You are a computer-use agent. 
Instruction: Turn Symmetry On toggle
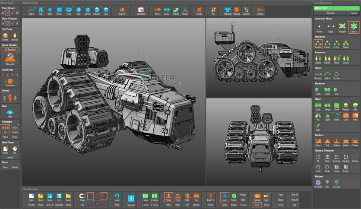click(6, 129)
